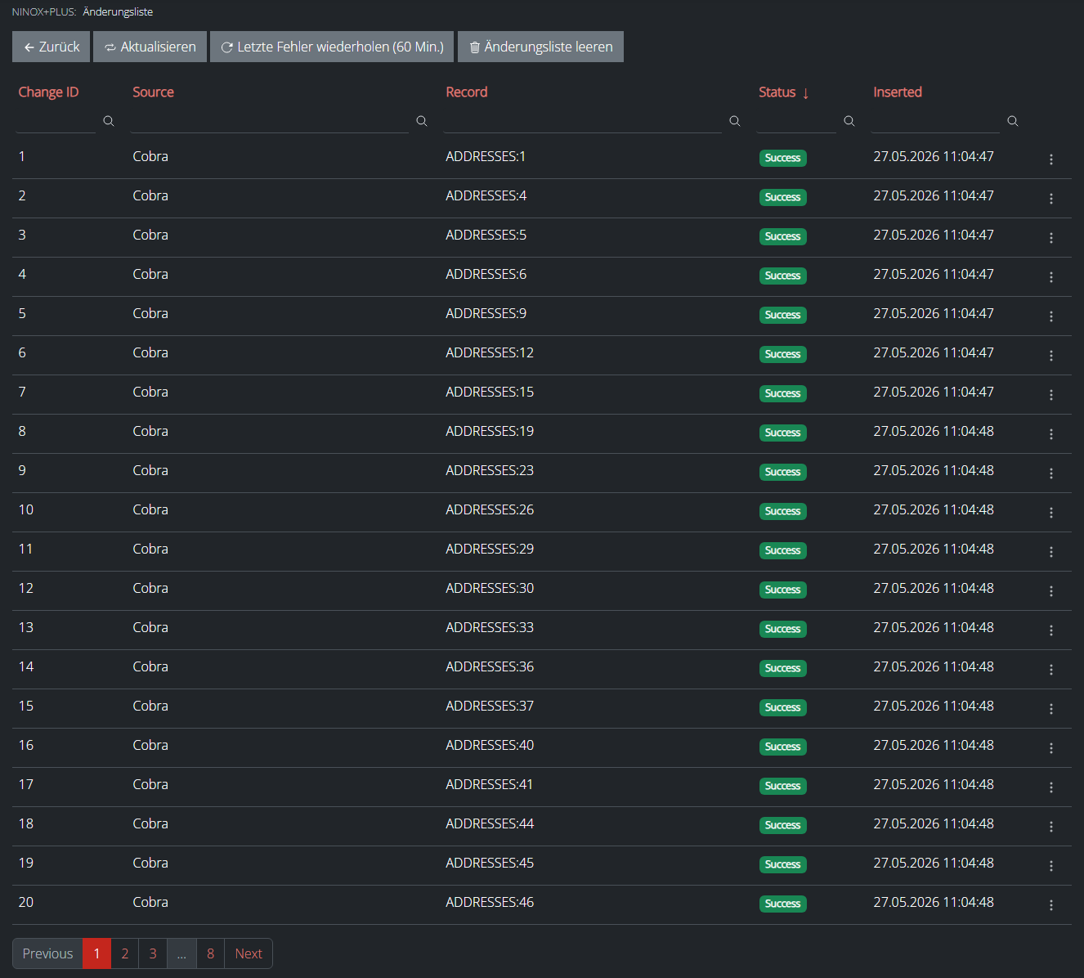1084x978 pixels.
Task: Refresh the list with Aktualisieren
Action: pyautogui.click(x=150, y=47)
